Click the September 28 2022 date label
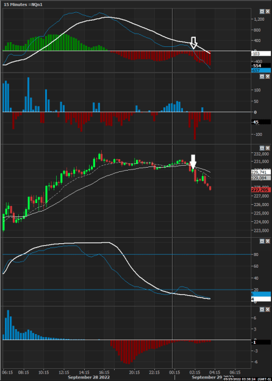Viewport: 272px width, 381px height. (88, 377)
